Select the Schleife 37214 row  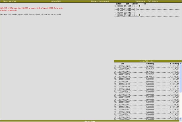[135, 13]
